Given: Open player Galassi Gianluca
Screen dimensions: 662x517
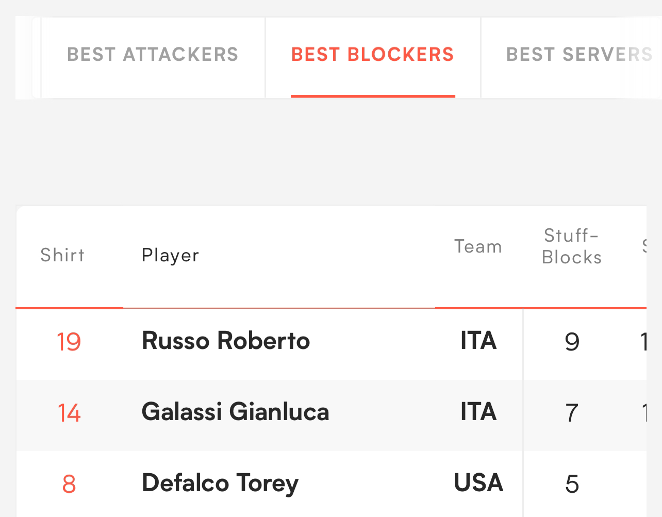Looking at the screenshot, I should coord(235,412).
